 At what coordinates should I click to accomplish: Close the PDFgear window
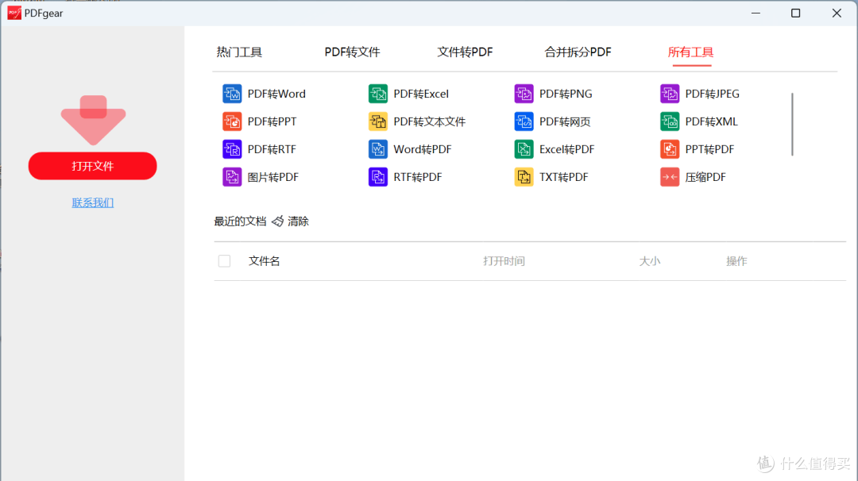tap(837, 13)
